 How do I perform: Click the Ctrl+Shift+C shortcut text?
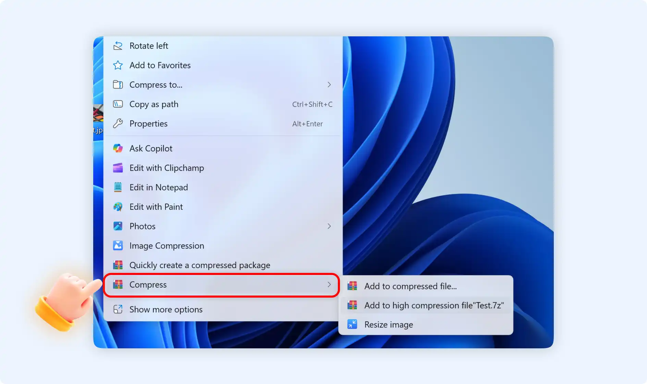point(312,104)
